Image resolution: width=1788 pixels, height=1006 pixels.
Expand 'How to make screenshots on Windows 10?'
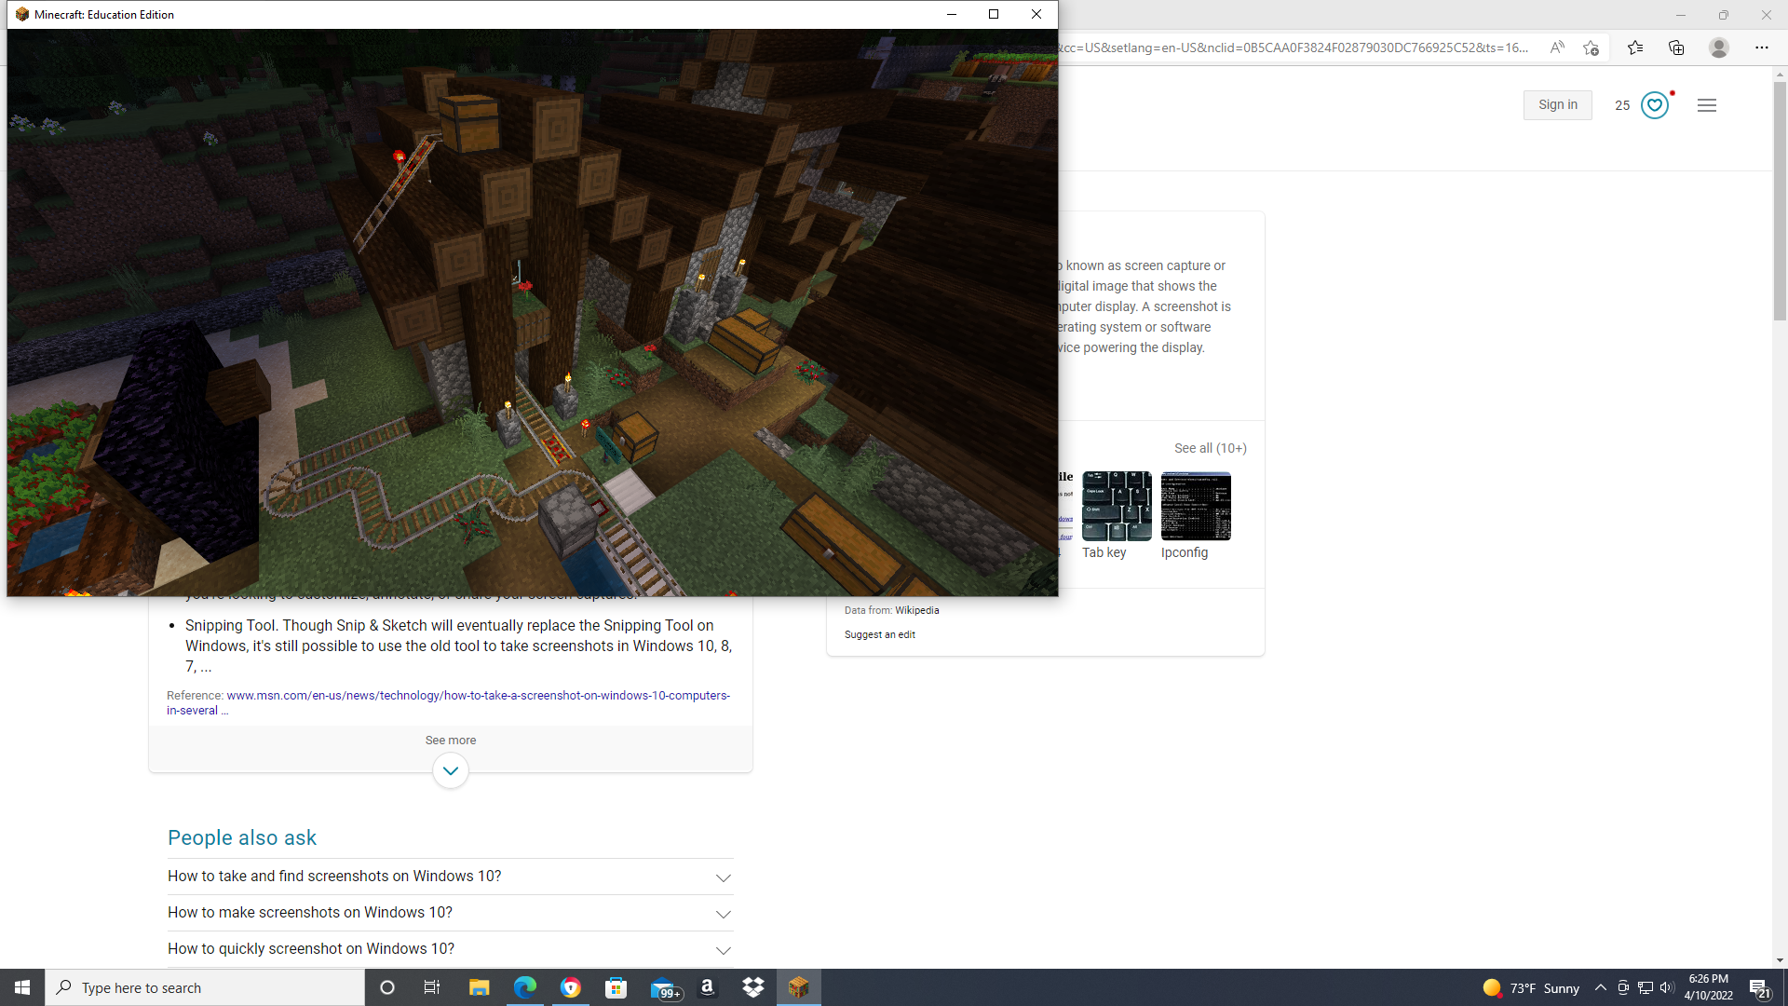pos(451,913)
